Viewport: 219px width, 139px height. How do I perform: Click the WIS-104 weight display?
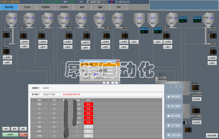[x=144, y=30]
